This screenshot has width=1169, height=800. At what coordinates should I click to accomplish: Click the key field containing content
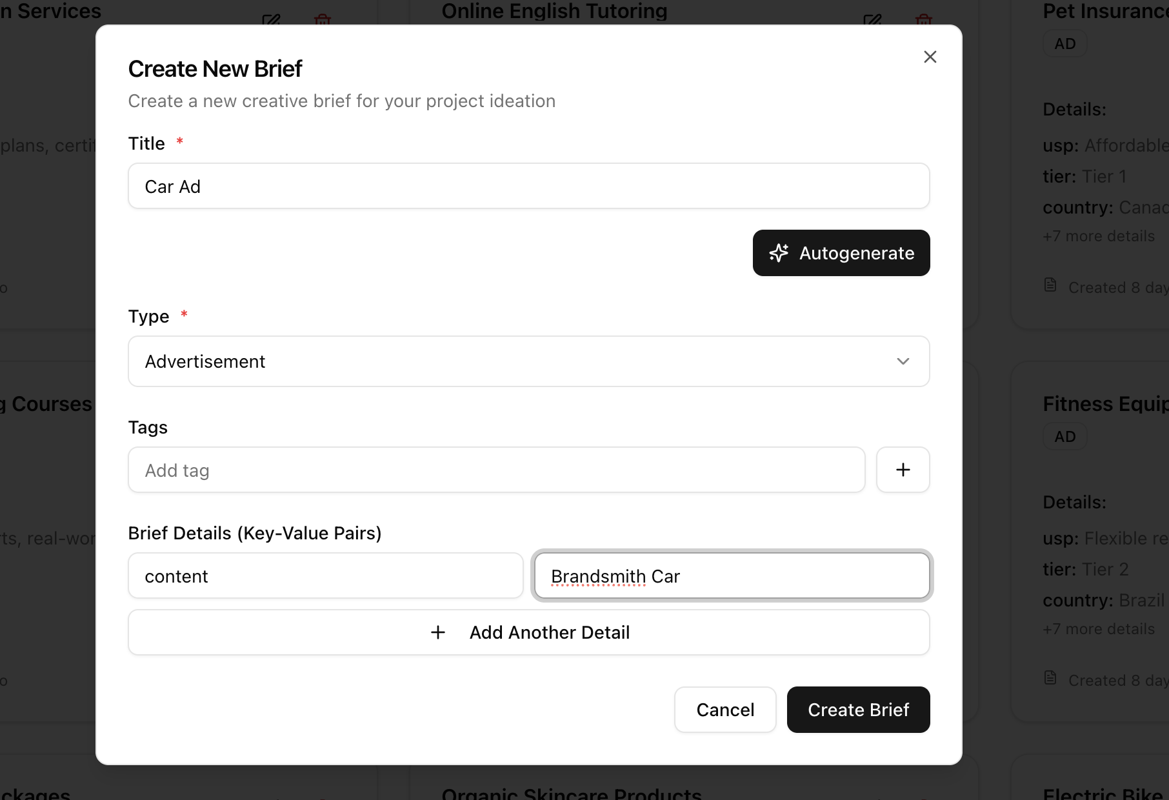(325, 575)
